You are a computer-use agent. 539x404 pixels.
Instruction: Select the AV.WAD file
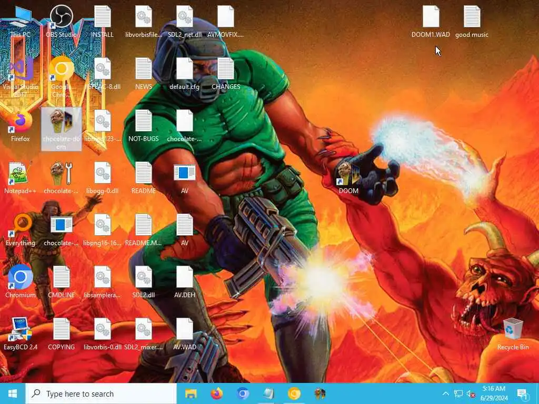pos(185,334)
